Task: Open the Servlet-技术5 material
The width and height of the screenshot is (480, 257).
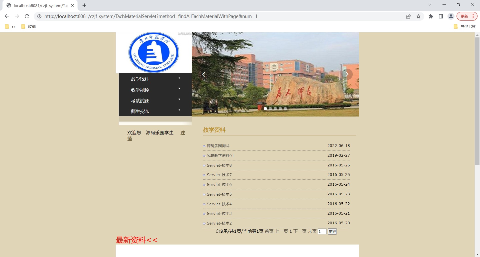Action: pyautogui.click(x=219, y=194)
